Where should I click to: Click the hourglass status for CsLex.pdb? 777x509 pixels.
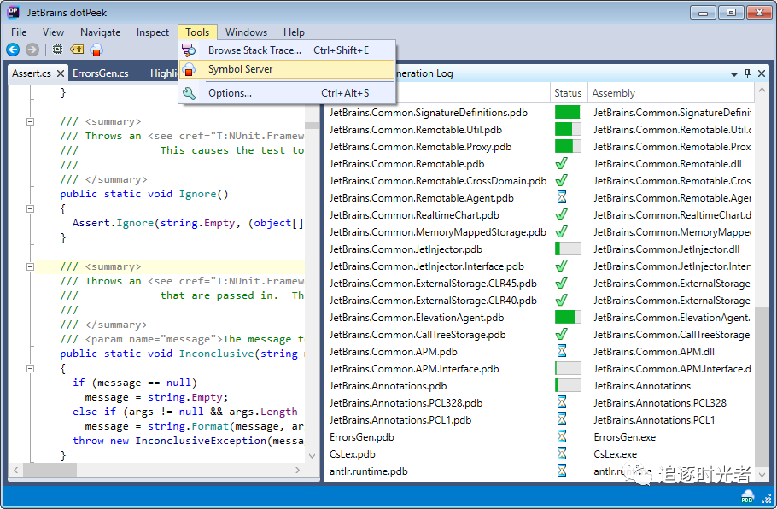click(561, 454)
